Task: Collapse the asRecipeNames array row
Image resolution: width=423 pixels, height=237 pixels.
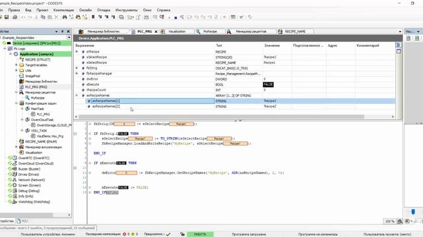Action: pos(77,95)
